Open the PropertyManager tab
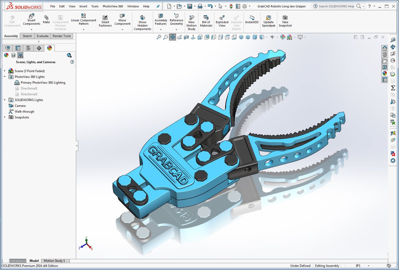This screenshot has width=399, height=270. pyautogui.click(x=18, y=48)
